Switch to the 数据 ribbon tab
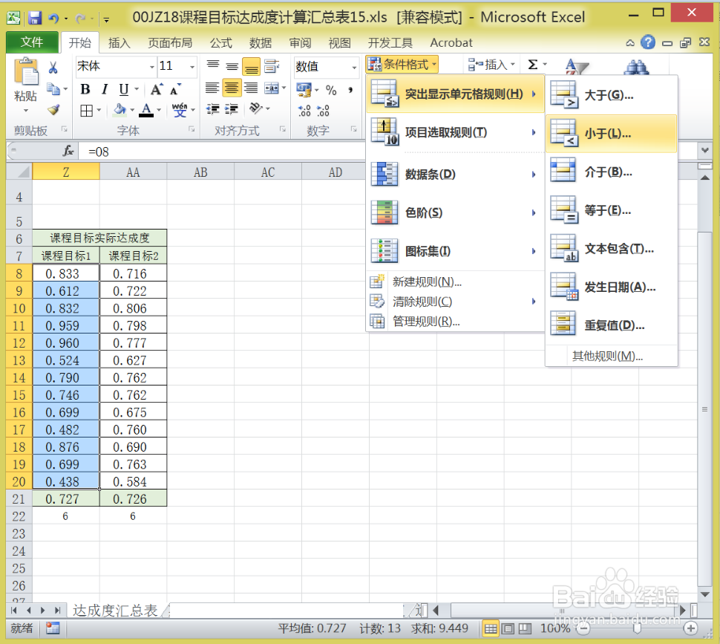720x644 pixels. pyautogui.click(x=261, y=43)
